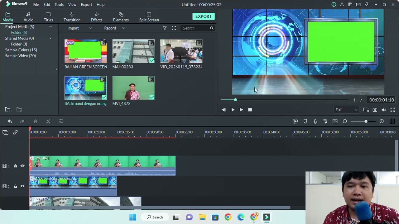Click the undo arrow icon
Screen dimensions: 399x224
click(10, 121)
